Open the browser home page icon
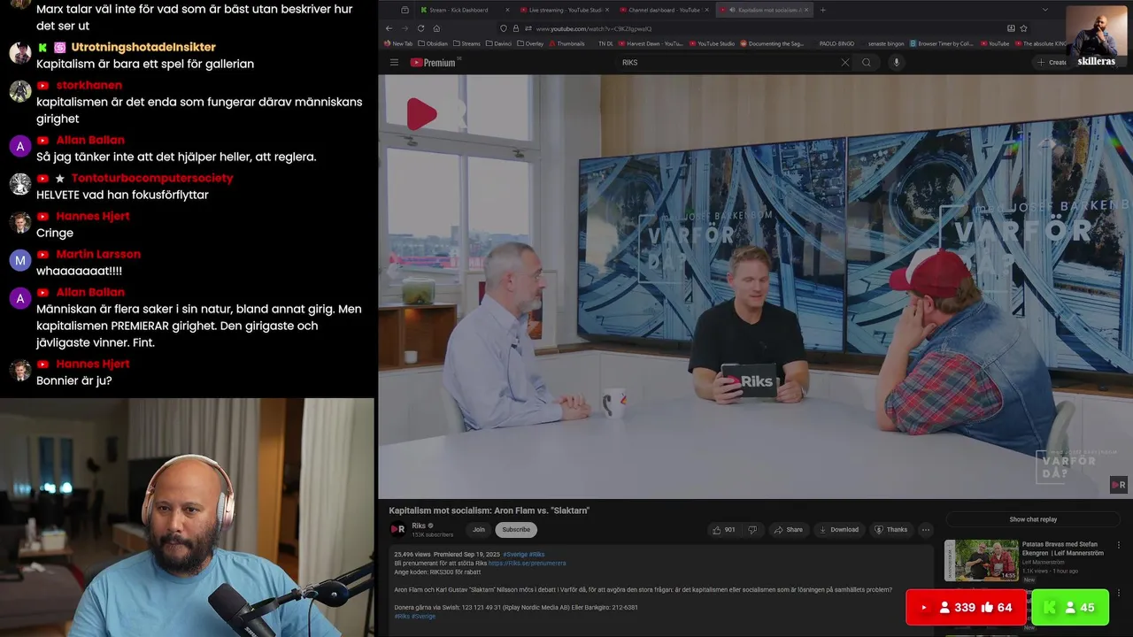Image resolution: width=1133 pixels, height=637 pixels. pyautogui.click(x=436, y=28)
